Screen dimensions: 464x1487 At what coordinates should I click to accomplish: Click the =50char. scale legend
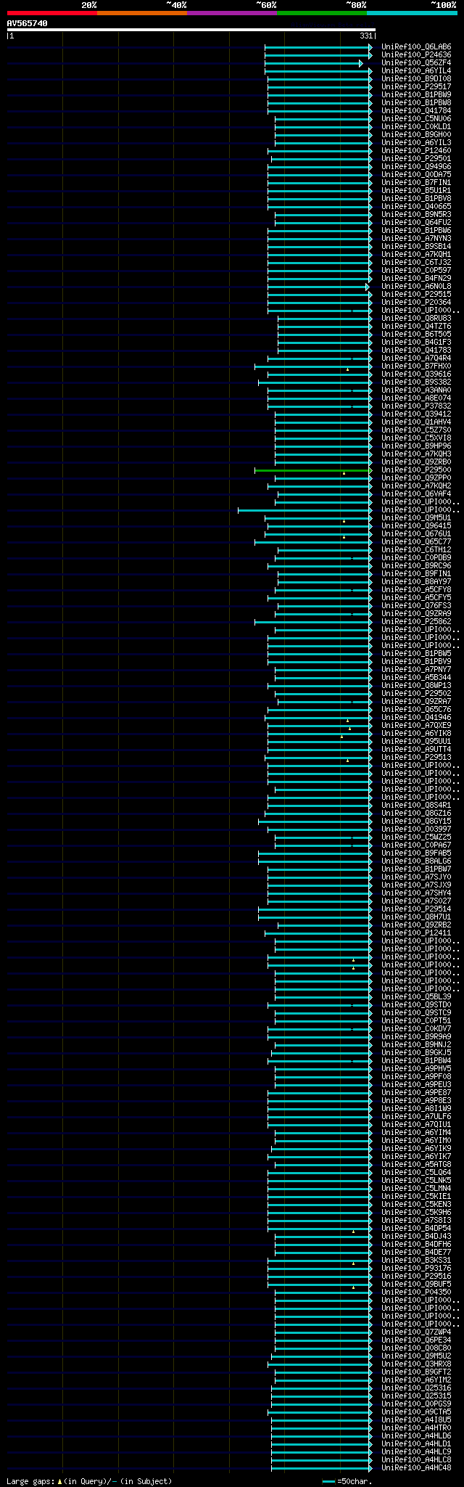(x=348, y=1481)
